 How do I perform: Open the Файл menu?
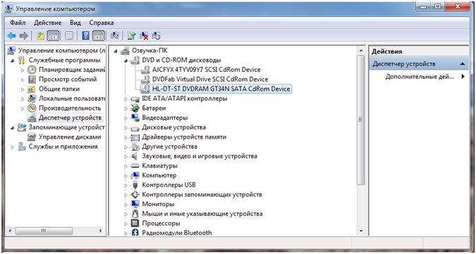18,23
